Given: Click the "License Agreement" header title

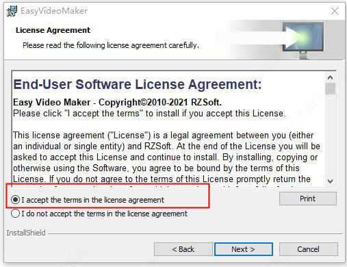Looking at the screenshot, I should [x=53, y=30].
